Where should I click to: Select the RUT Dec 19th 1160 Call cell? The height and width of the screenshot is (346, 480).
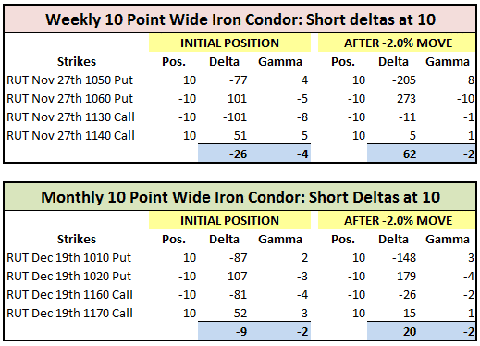69,295
